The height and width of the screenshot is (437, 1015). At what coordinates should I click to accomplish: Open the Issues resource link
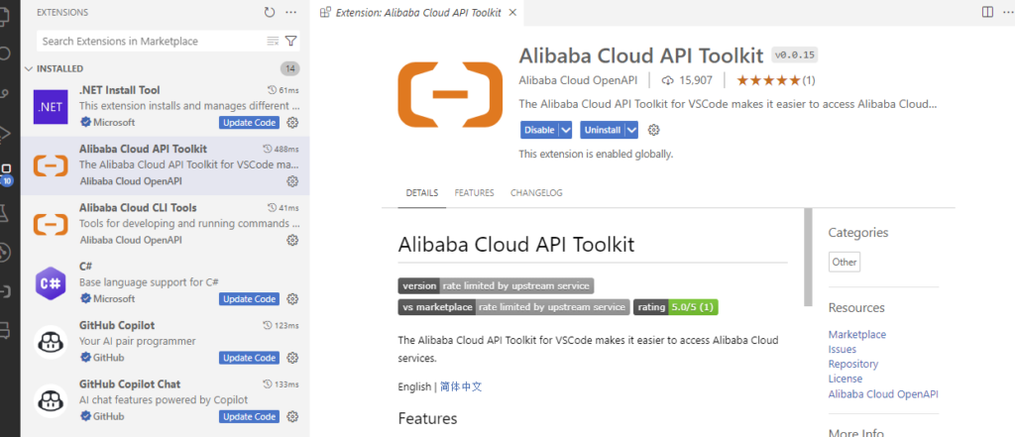tap(843, 350)
